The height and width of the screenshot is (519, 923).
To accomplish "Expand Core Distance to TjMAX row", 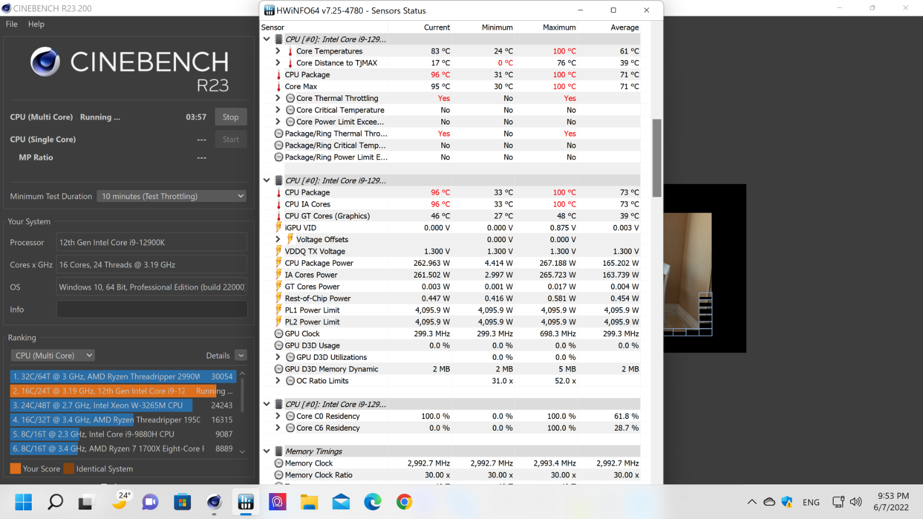I will click(x=277, y=63).
